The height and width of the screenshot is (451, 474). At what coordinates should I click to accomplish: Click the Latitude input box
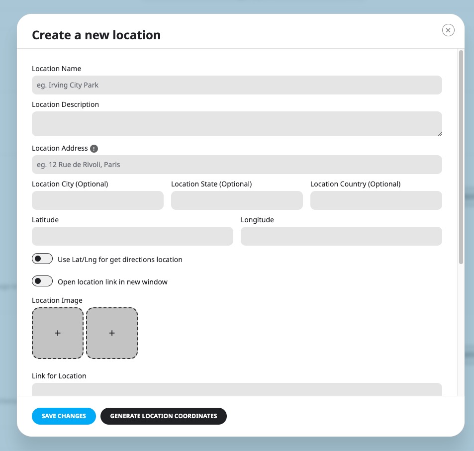click(132, 236)
